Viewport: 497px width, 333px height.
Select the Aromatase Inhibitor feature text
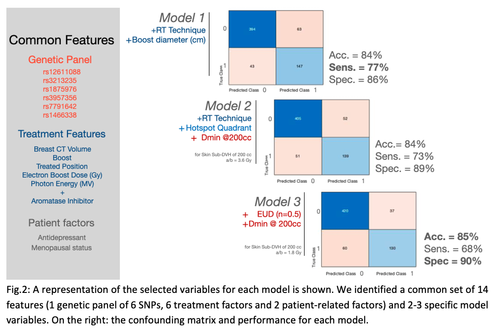(x=62, y=201)
